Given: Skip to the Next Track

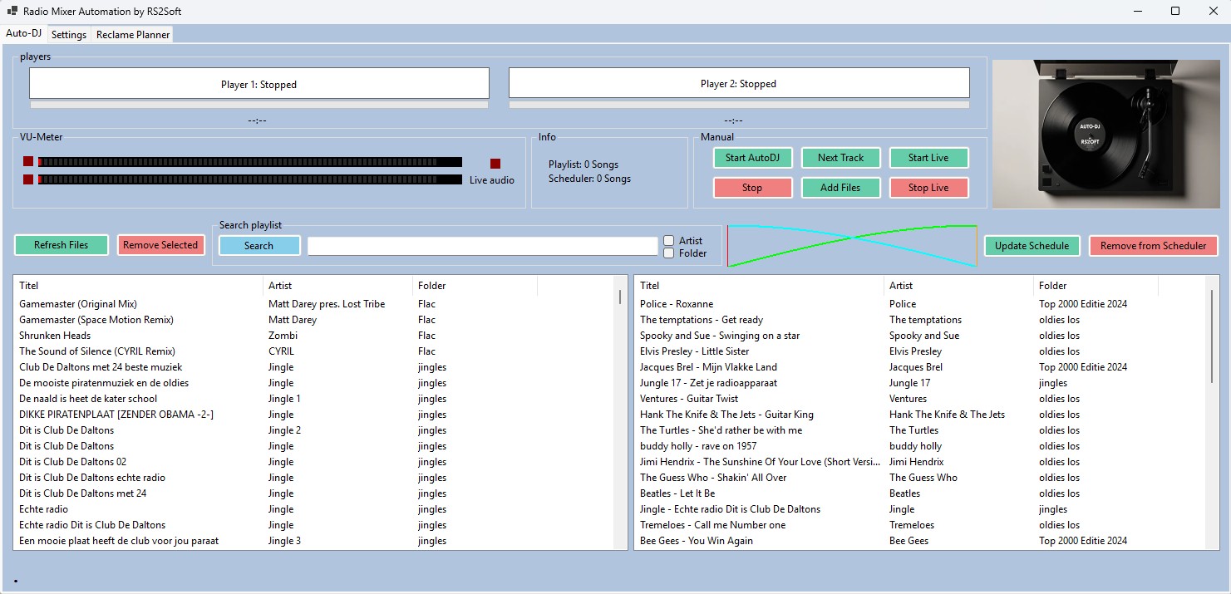Looking at the screenshot, I should tap(840, 157).
